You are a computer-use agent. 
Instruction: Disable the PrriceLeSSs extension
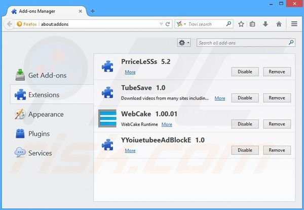coord(245,72)
